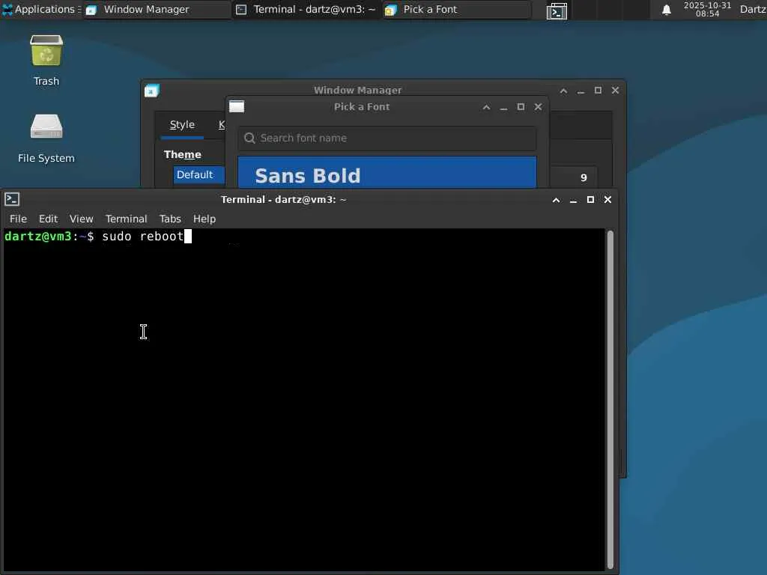Click the Terminal window title bar text
This screenshot has width=767, height=575.
point(284,199)
